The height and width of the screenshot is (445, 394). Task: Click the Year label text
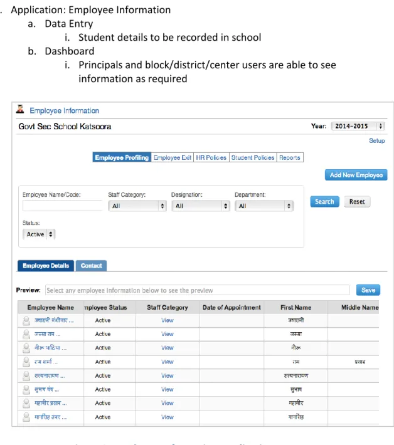coord(319,126)
